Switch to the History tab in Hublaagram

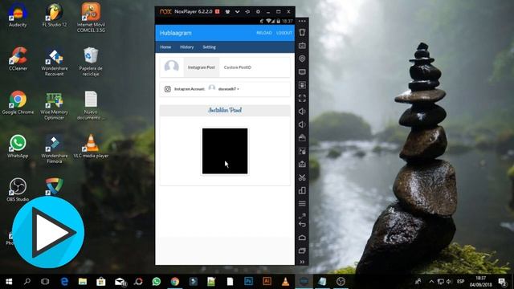coord(187,47)
